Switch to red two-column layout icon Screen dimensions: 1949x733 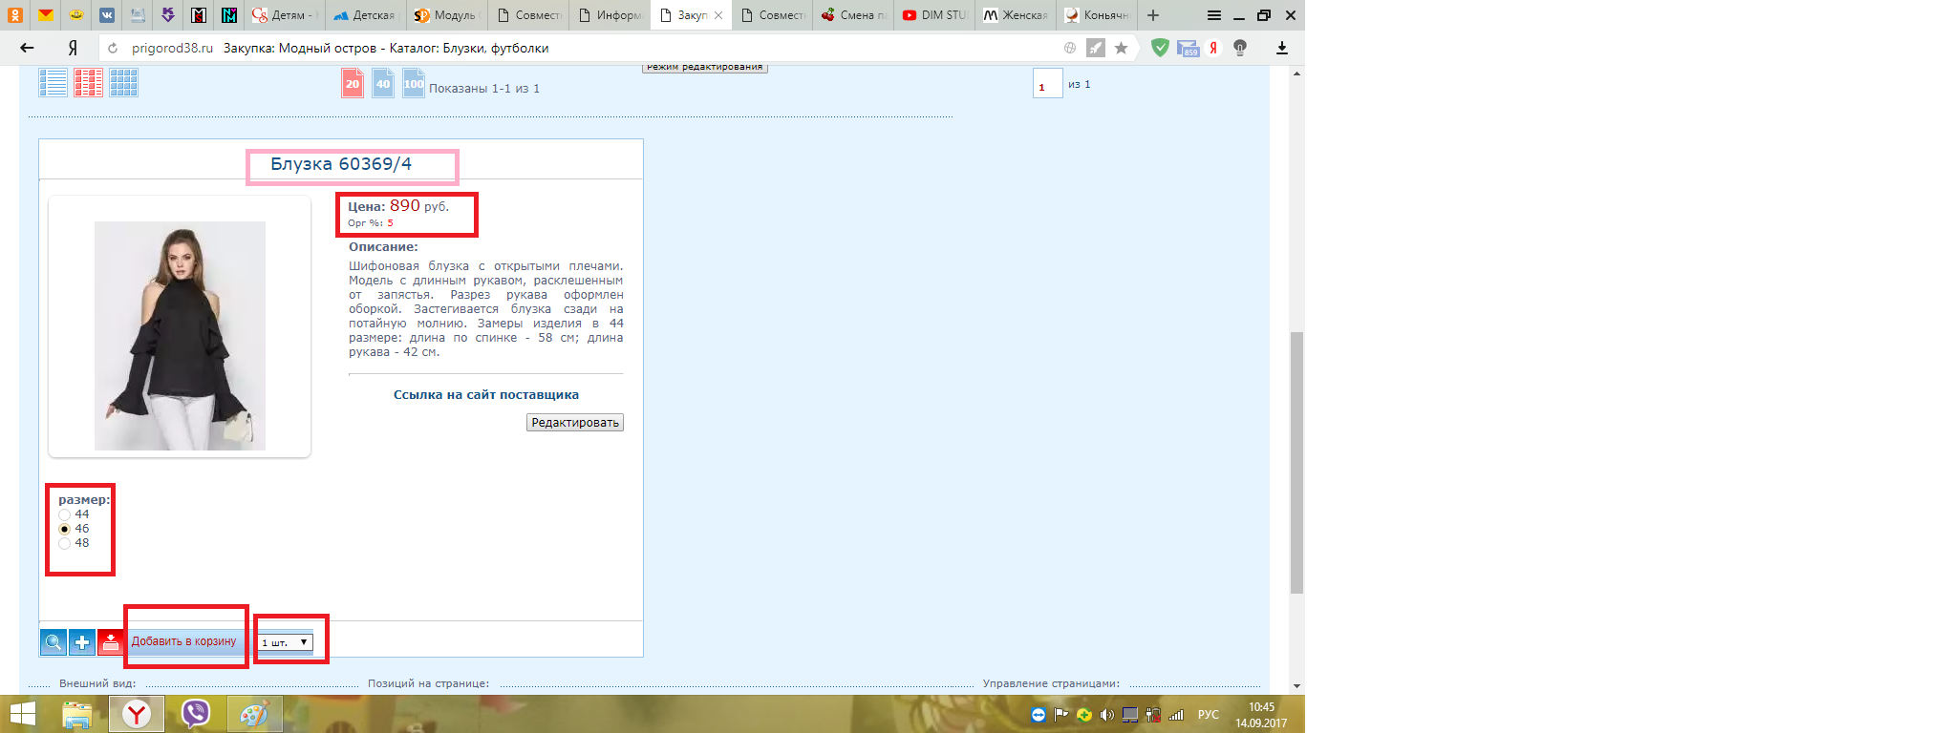[89, 83]
